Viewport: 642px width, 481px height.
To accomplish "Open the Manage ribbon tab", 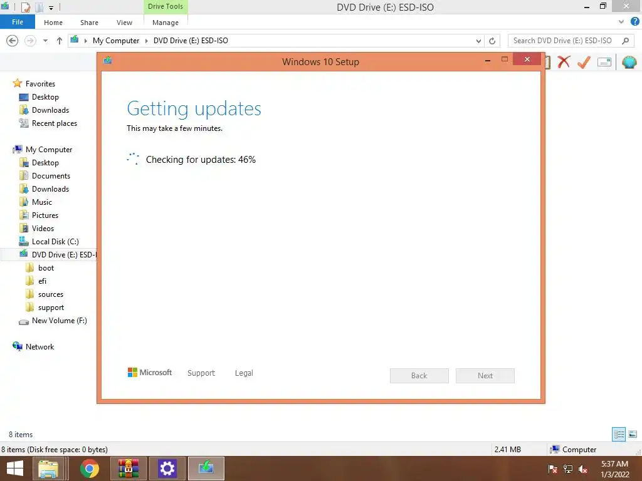I will 166,23.
